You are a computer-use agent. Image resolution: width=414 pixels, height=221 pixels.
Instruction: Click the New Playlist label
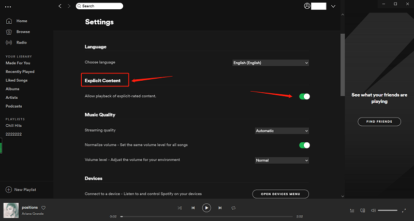coord(25,189)
